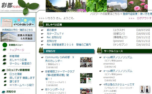Open 彩都棚田ファーマークラブ 第4回野菜収穫 notice

[60, 75]
